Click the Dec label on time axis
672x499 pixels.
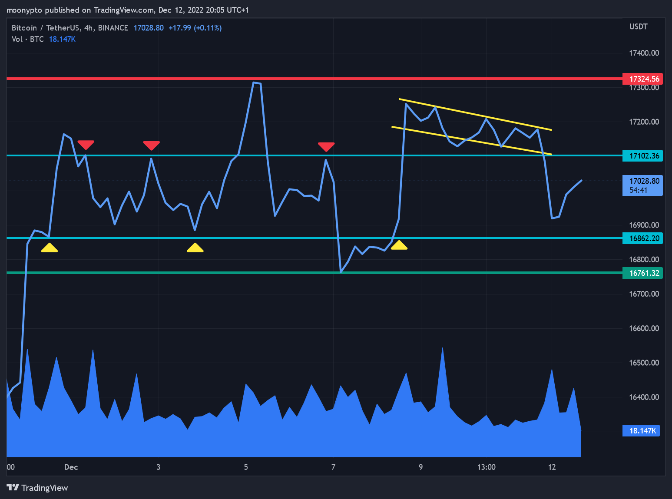(x=71, y=467)
